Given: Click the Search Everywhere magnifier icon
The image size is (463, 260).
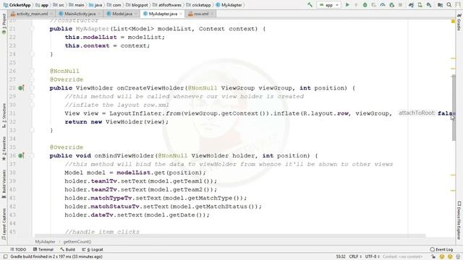Looking at the screenshot, I should (x=449, y=5).
